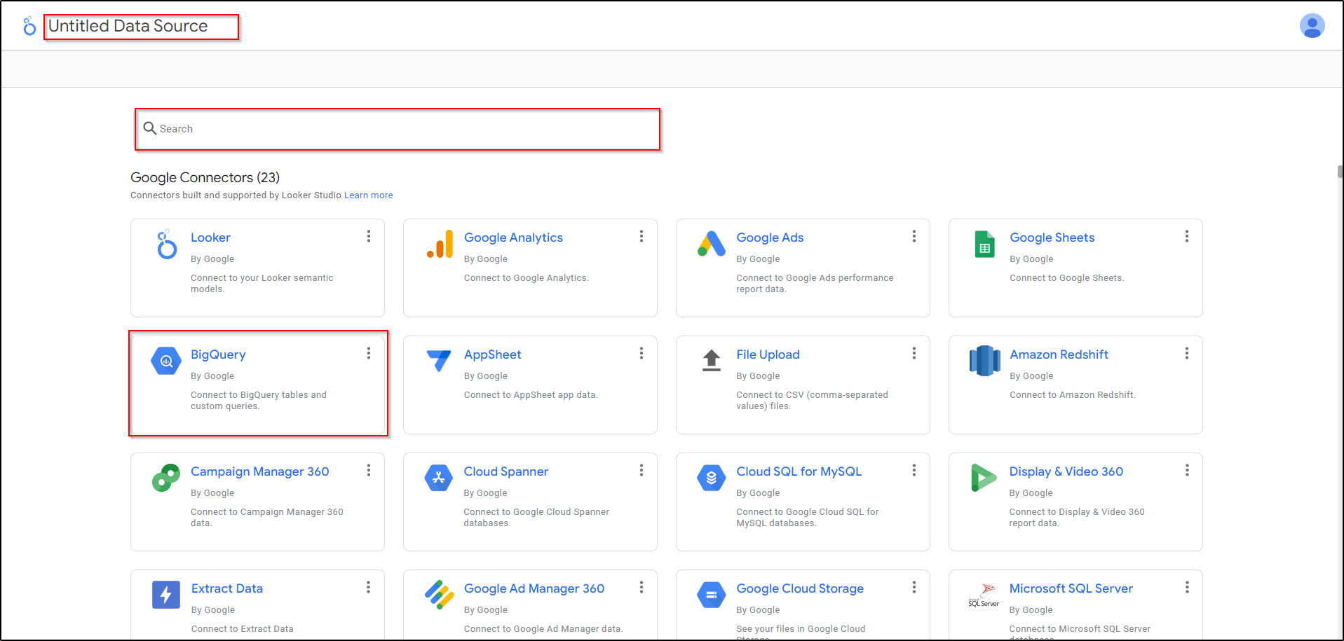
Task: Open more options for Display & Video 360
Action: pyautogui.click(x=1187, y=471)
